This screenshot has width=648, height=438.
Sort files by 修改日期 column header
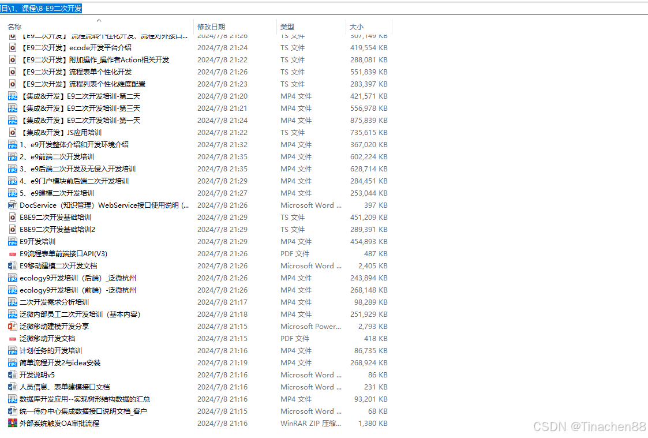click(211, 27)
